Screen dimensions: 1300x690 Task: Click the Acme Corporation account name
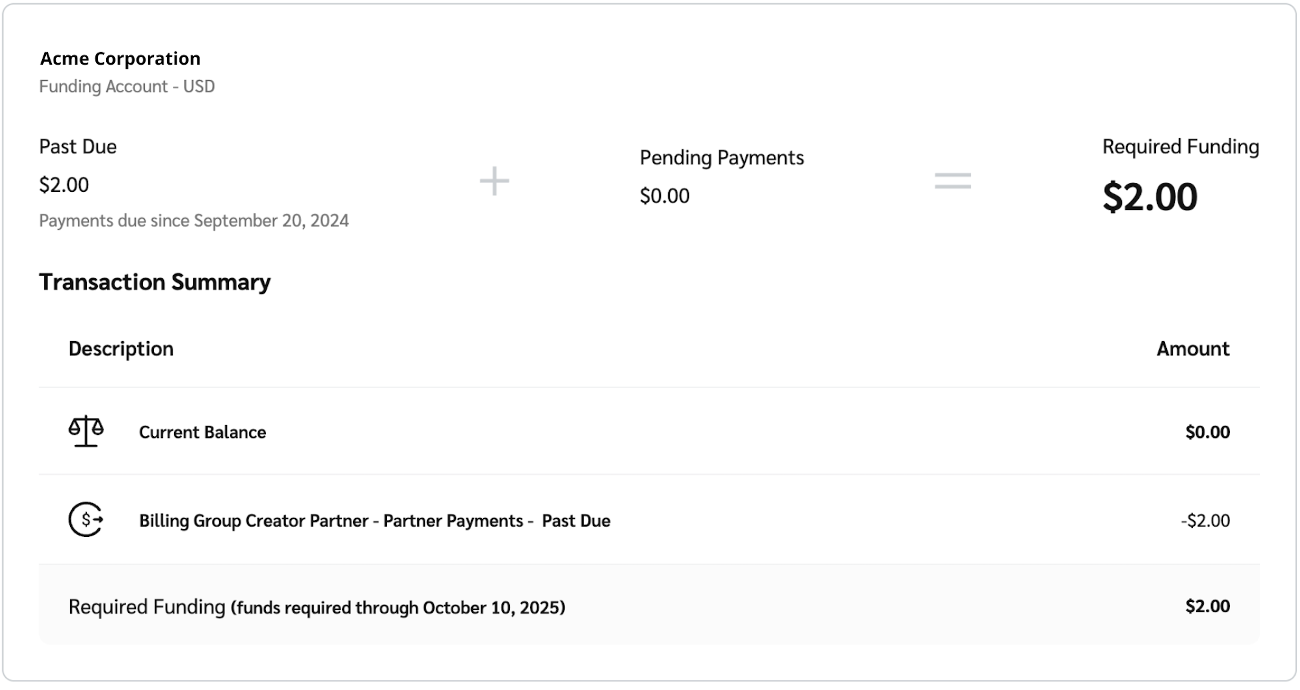(x=120, y=58)
